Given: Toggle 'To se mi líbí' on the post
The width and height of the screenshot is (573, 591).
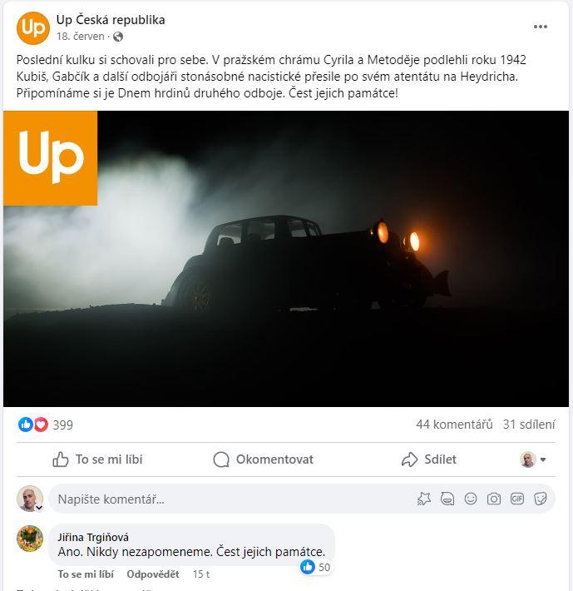Looking at the screenshot, I should pyautogui.click(x=97, y=459).
